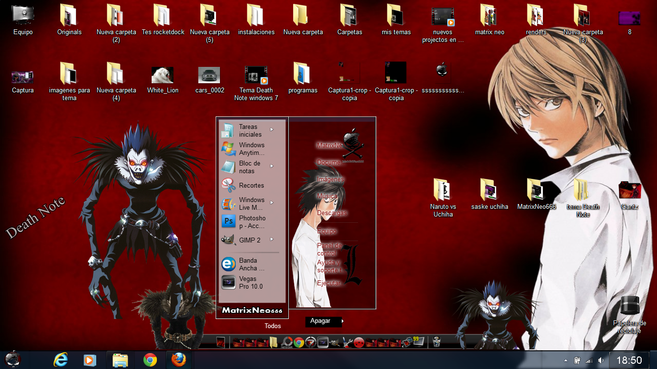Show all programs via Todos
Image resolution: width=657 pixels, height=369 pixels.
pos(272,326)
